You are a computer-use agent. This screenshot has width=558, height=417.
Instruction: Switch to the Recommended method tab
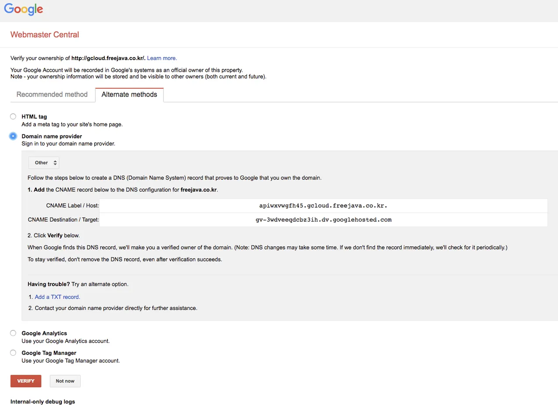(52, 94)
